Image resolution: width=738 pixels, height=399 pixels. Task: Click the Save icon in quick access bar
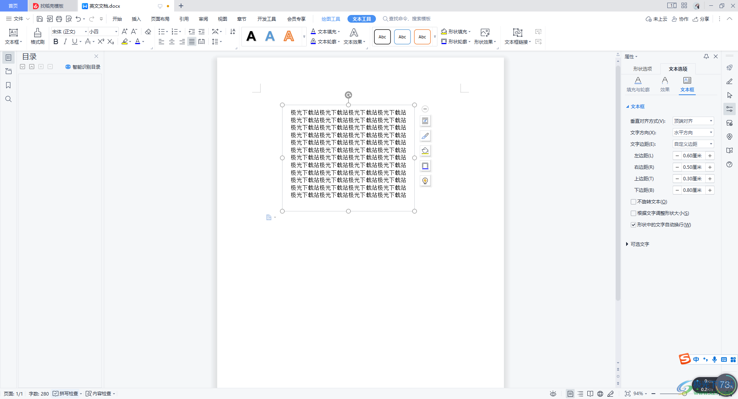pos(40,19)
